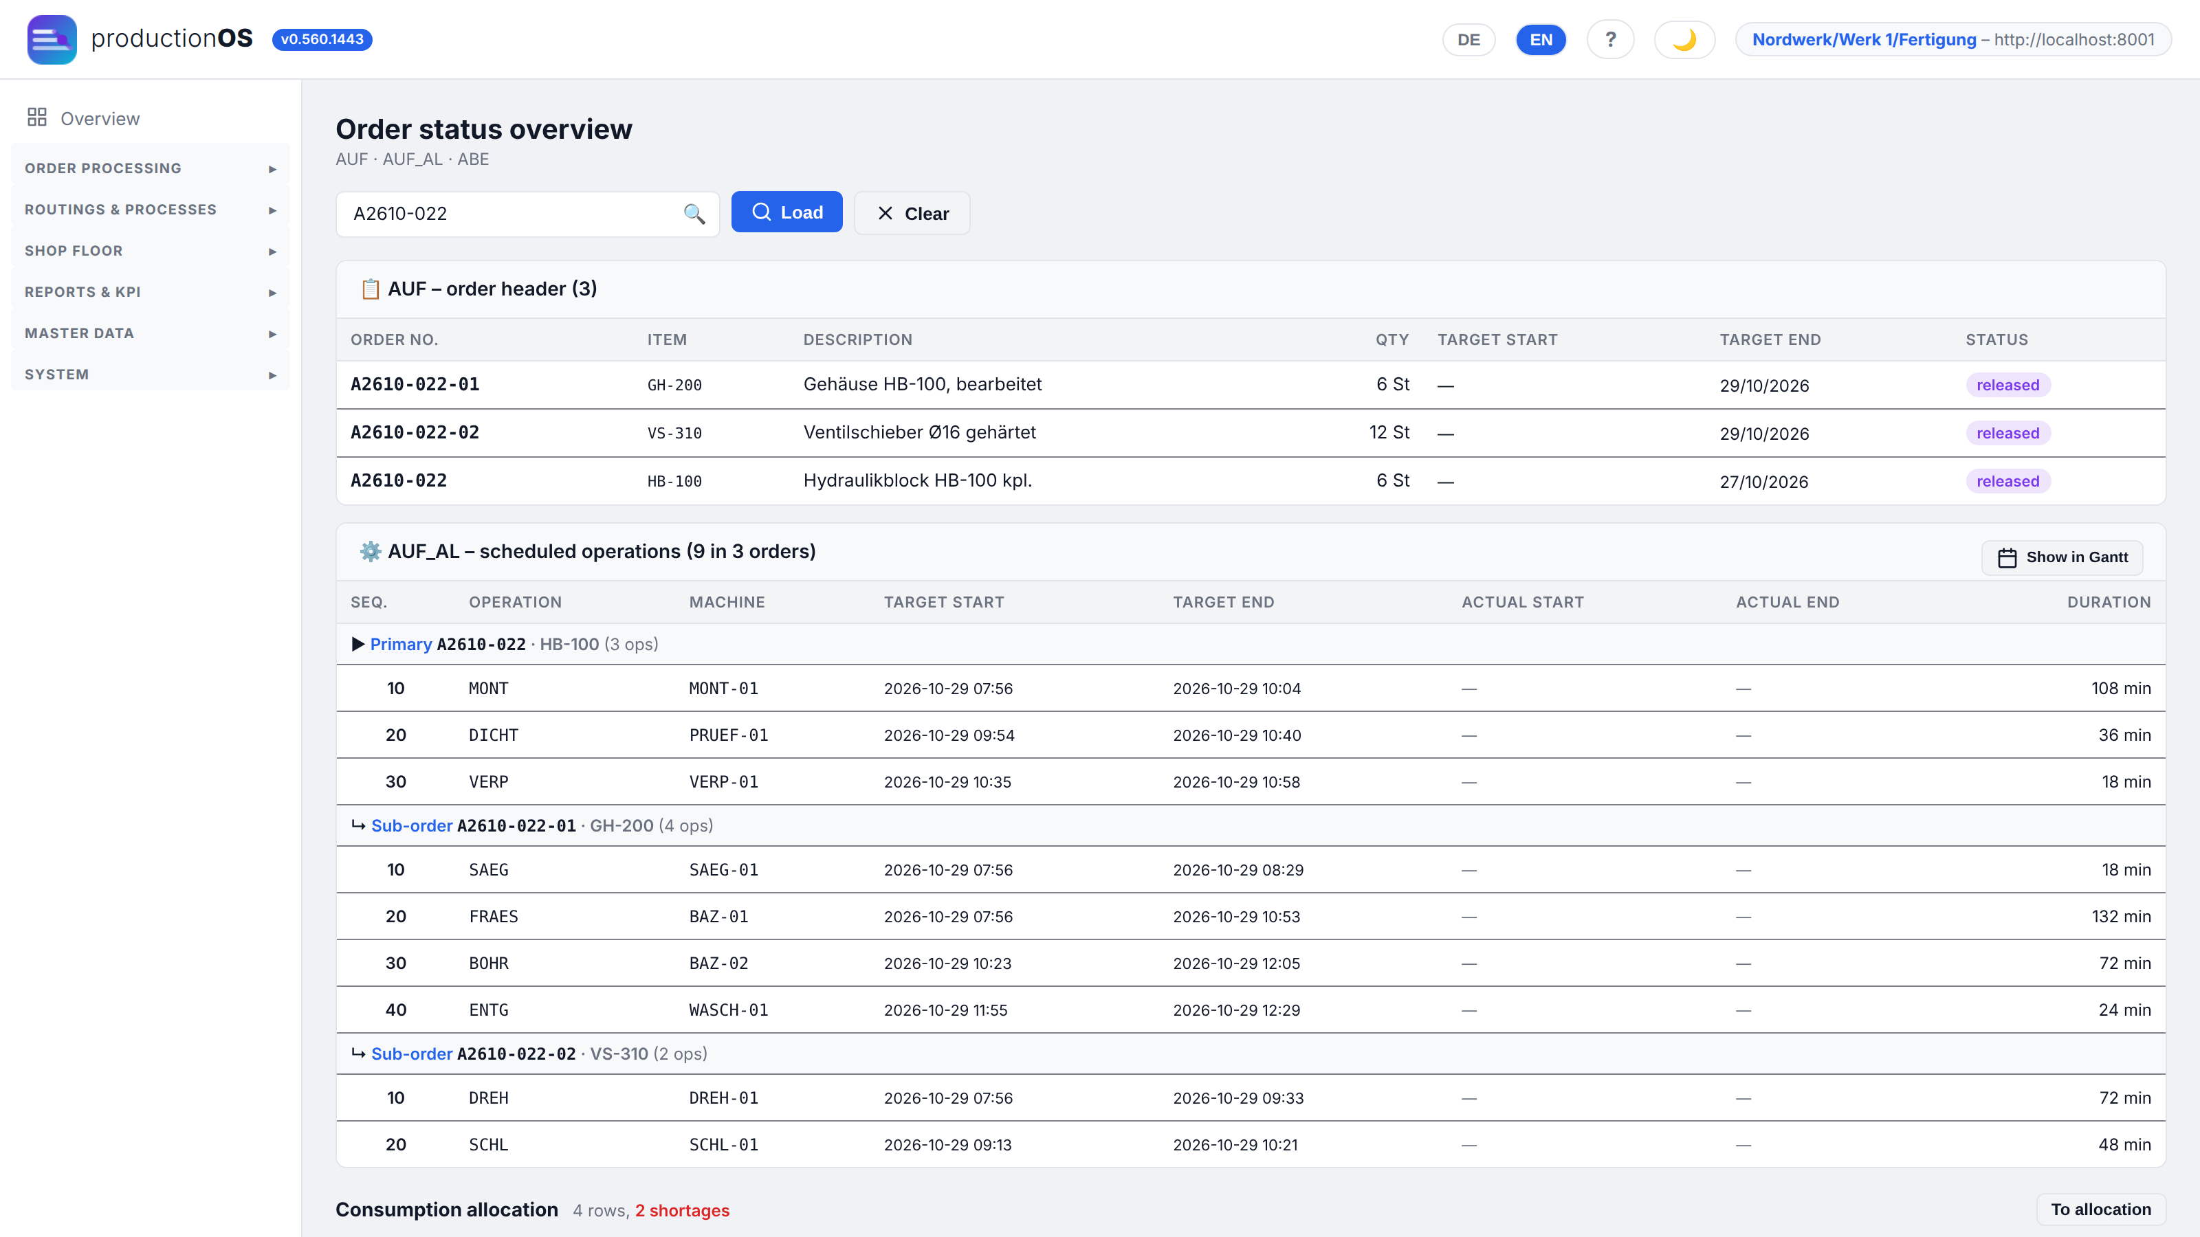
Task: Click the Gehäuse HB-100, bearbeitet description
Action: (923, 385)
